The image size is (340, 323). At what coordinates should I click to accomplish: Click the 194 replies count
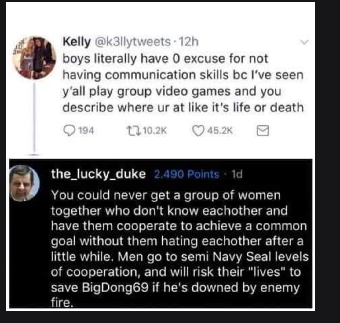tap(86, 131)
